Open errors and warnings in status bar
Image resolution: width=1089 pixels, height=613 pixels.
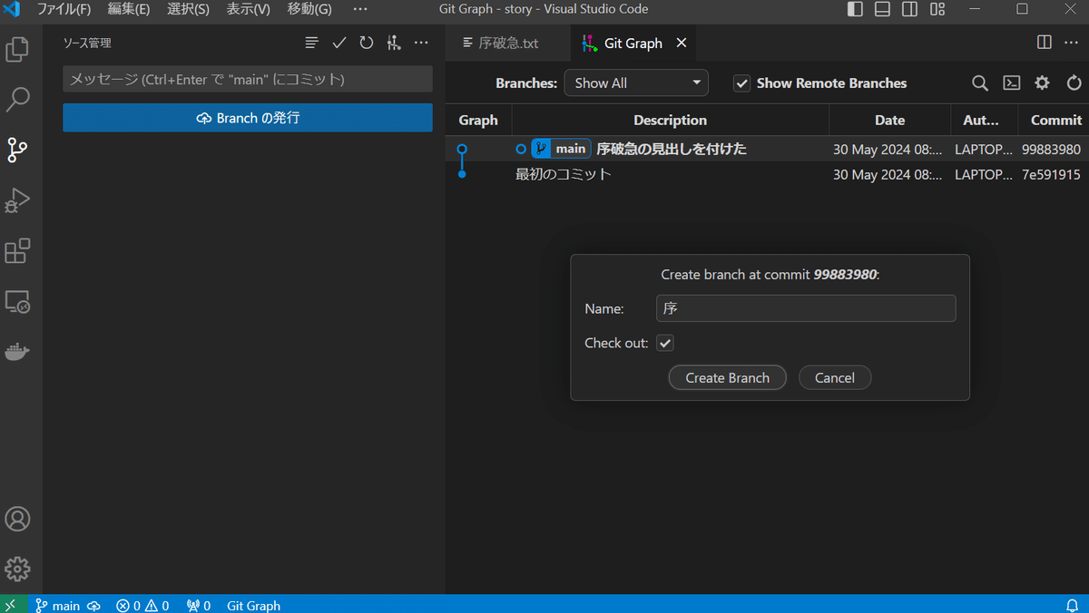pyautogui.click(x=142, y=605)
